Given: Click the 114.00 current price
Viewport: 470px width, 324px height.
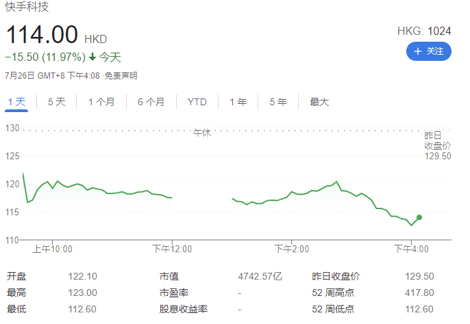Looking at the screenshot, I should pyautogui.click(x=42, y=35).
